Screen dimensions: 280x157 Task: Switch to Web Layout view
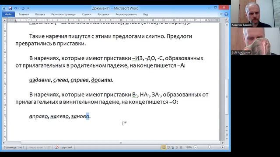click(x=172, y=147)
